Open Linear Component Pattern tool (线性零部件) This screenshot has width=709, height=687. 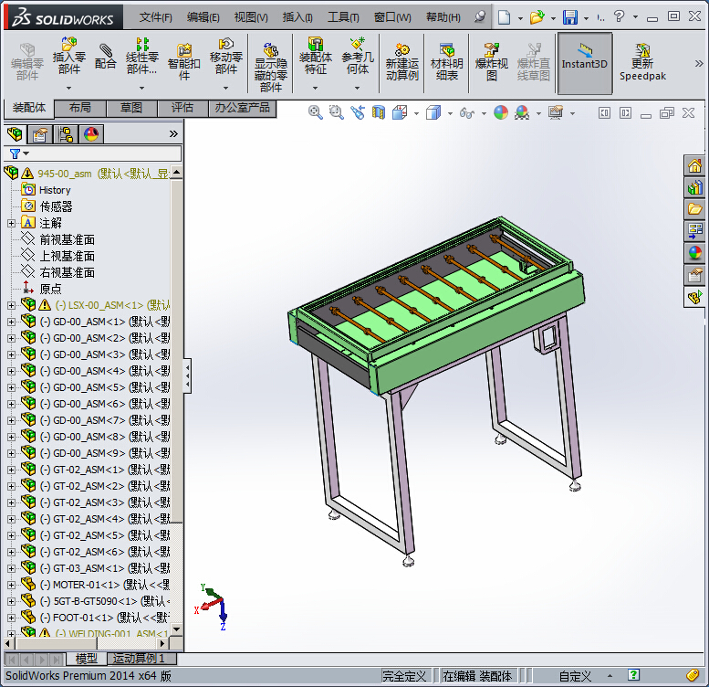point(142,57)
